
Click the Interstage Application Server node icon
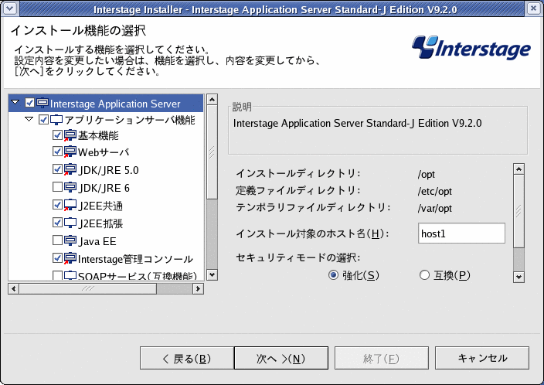(x=42, y=103)
